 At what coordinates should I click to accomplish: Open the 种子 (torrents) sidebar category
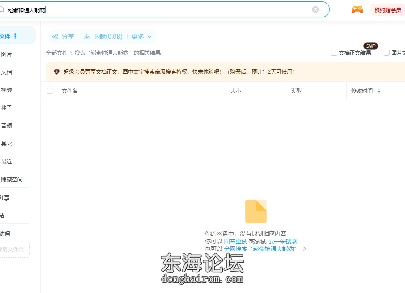tap(7, 108)
